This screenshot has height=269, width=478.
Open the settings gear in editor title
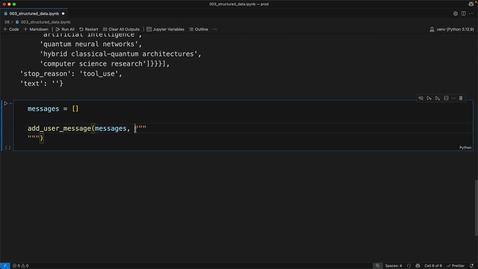(455, 13)
